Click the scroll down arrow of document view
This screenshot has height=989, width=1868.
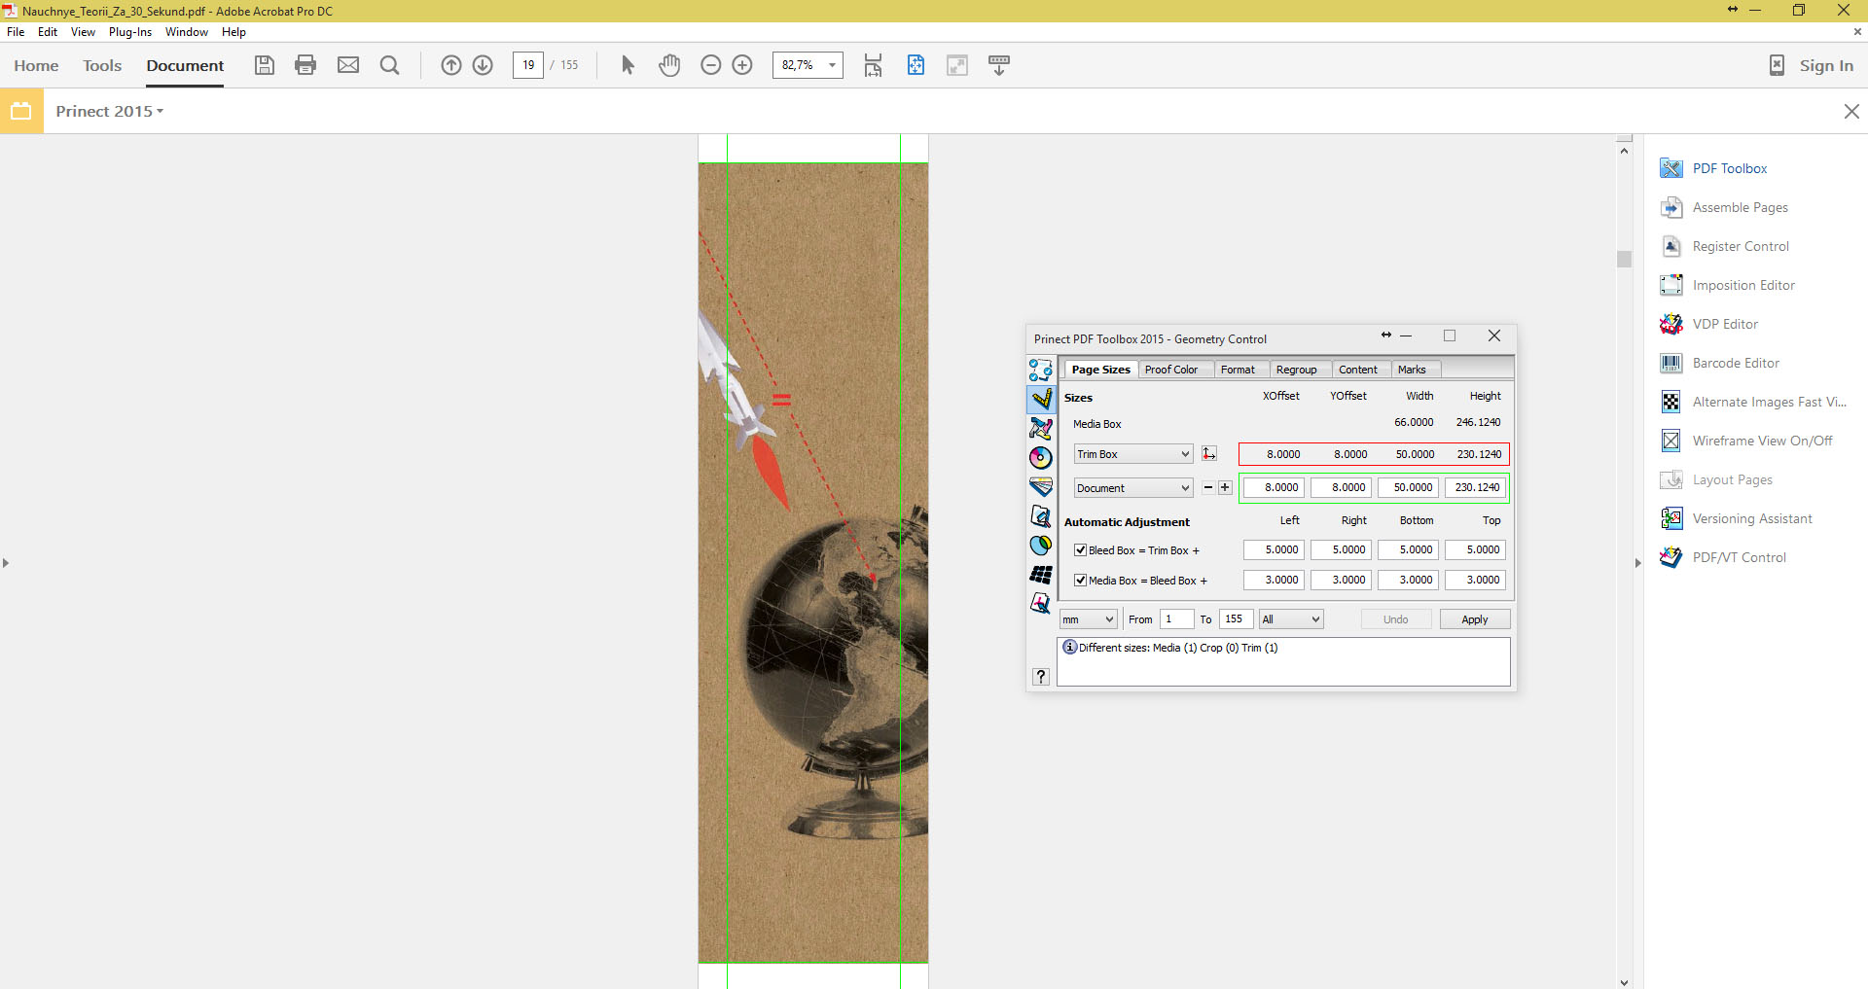(1624, 982)
